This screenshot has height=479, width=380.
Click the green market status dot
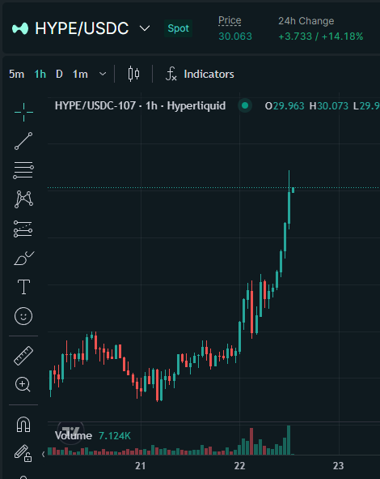(245, 105)
